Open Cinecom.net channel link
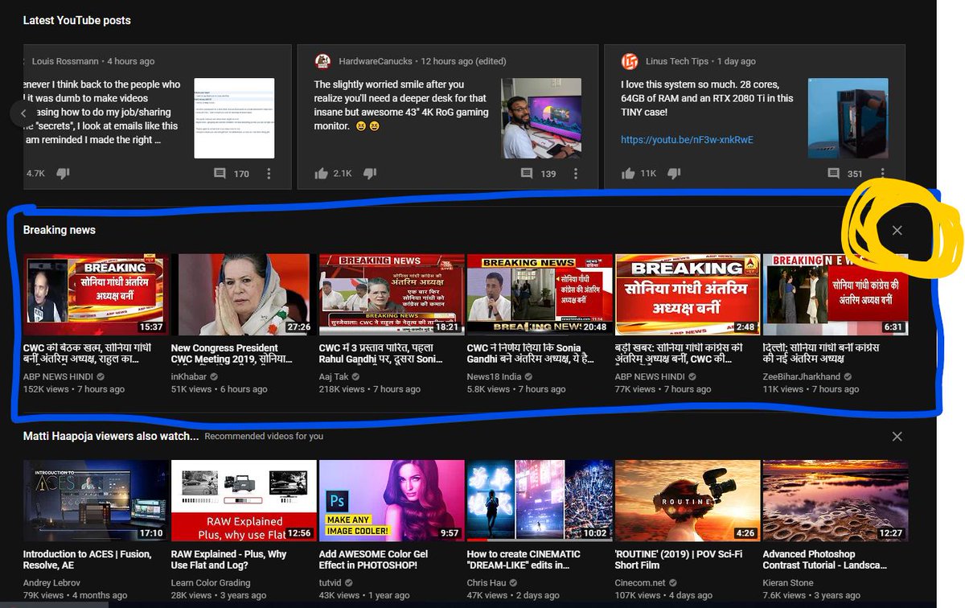The height and width of the screenshot is (608, 965). 640,582
